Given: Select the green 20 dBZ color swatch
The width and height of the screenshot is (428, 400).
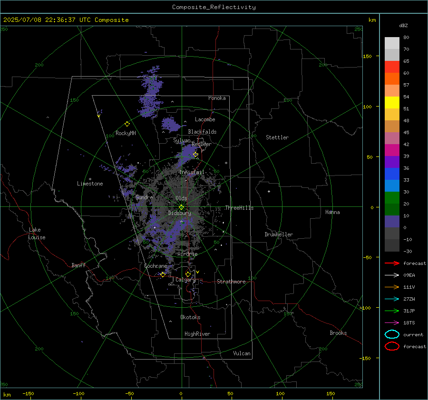Looking at the screenshot, I should click(x=392, y=198).
